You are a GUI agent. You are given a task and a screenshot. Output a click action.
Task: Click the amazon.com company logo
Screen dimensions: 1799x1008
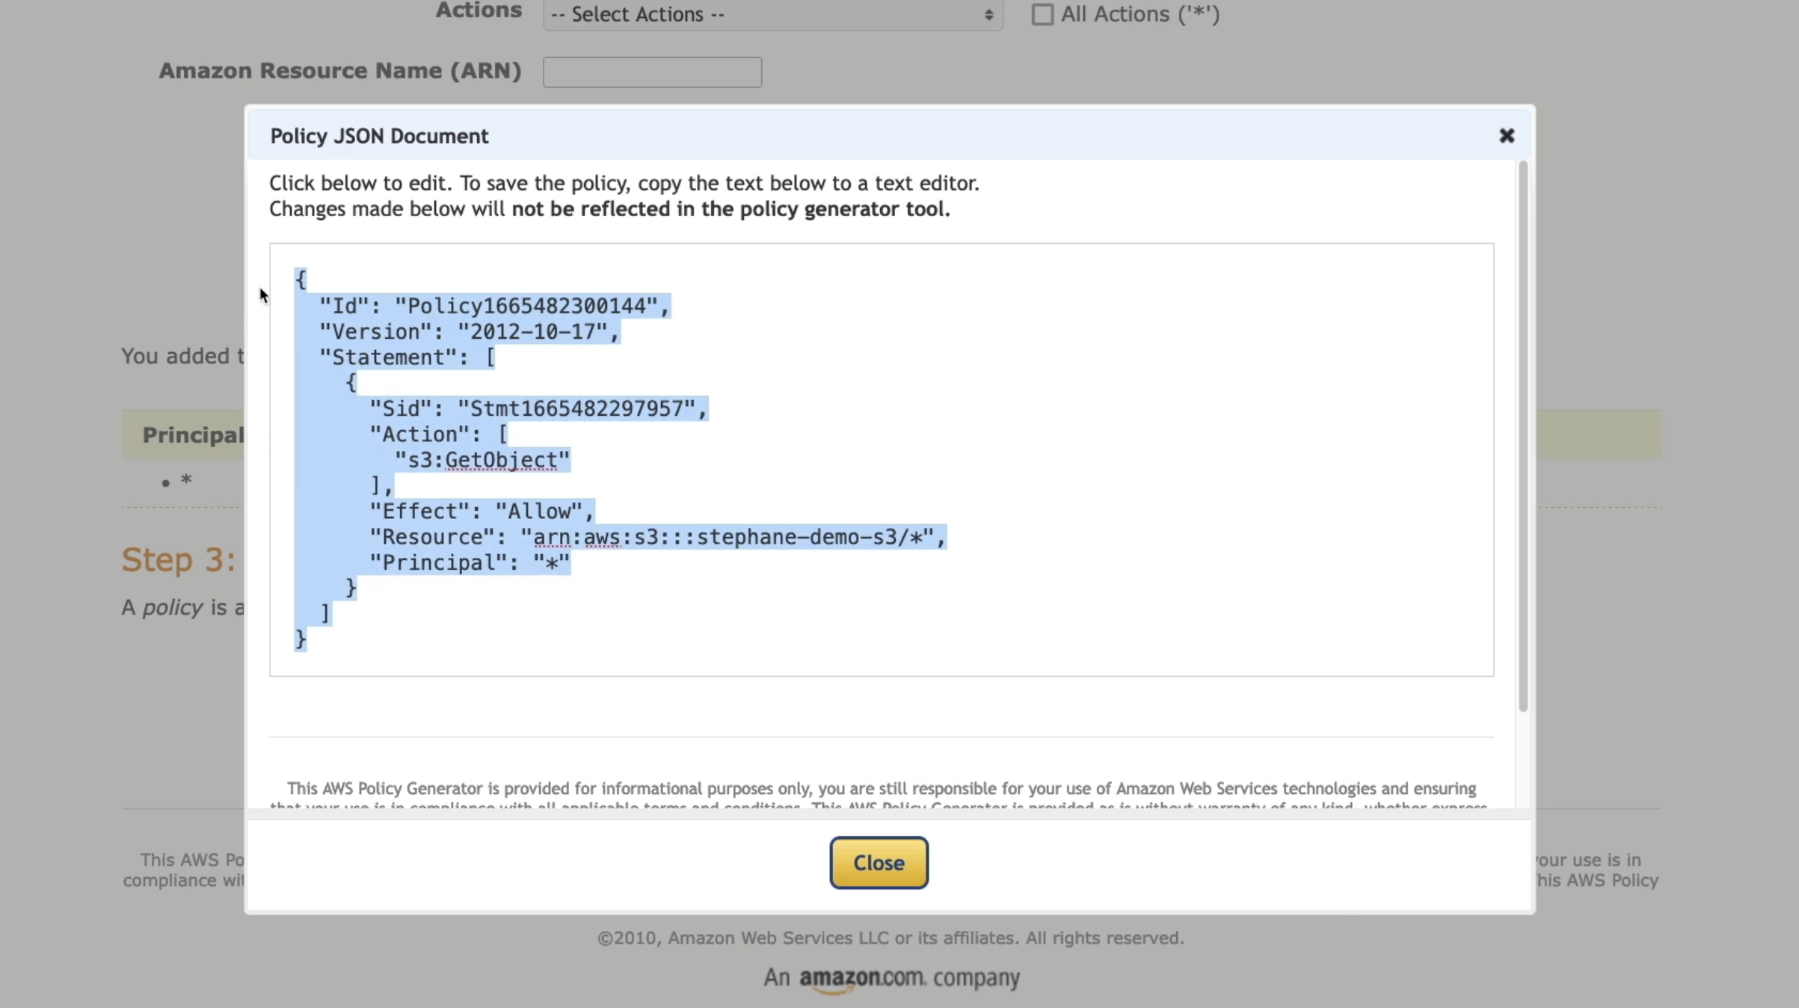coord(891,979)
